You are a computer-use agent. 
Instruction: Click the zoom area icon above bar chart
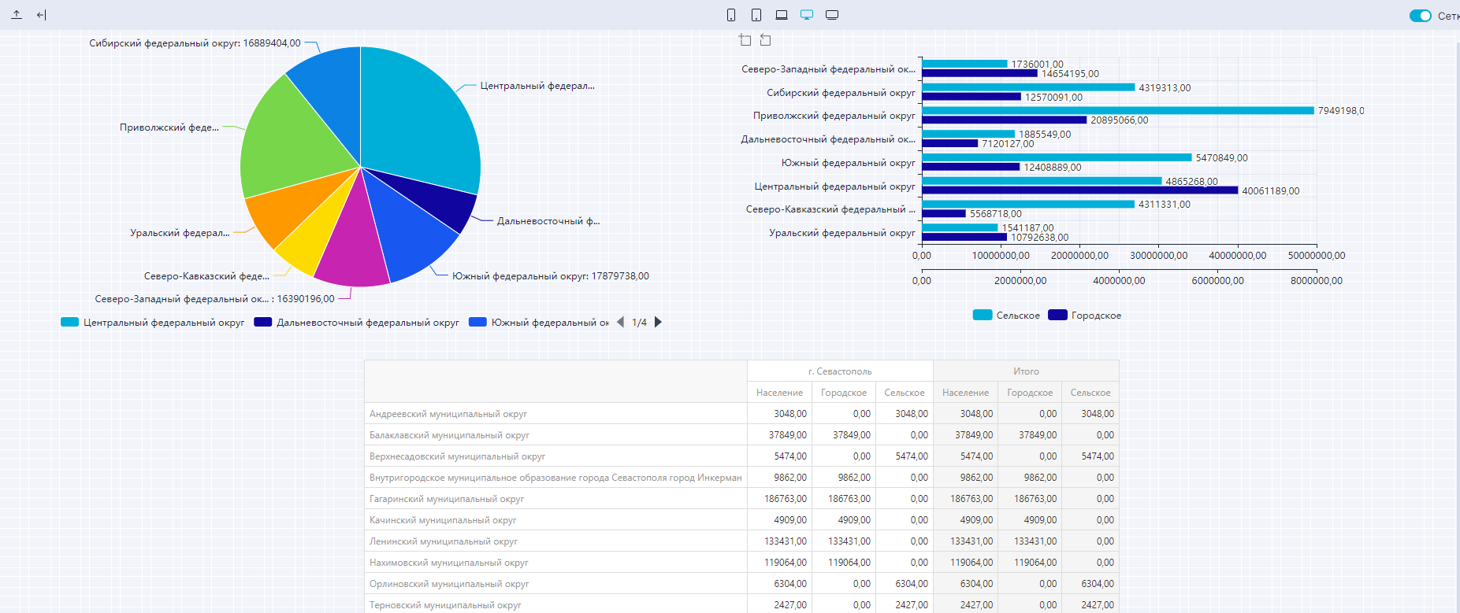[745, 39]
